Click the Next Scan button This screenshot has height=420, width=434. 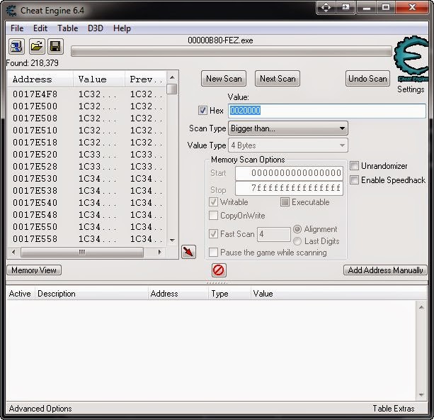(278, 79)
